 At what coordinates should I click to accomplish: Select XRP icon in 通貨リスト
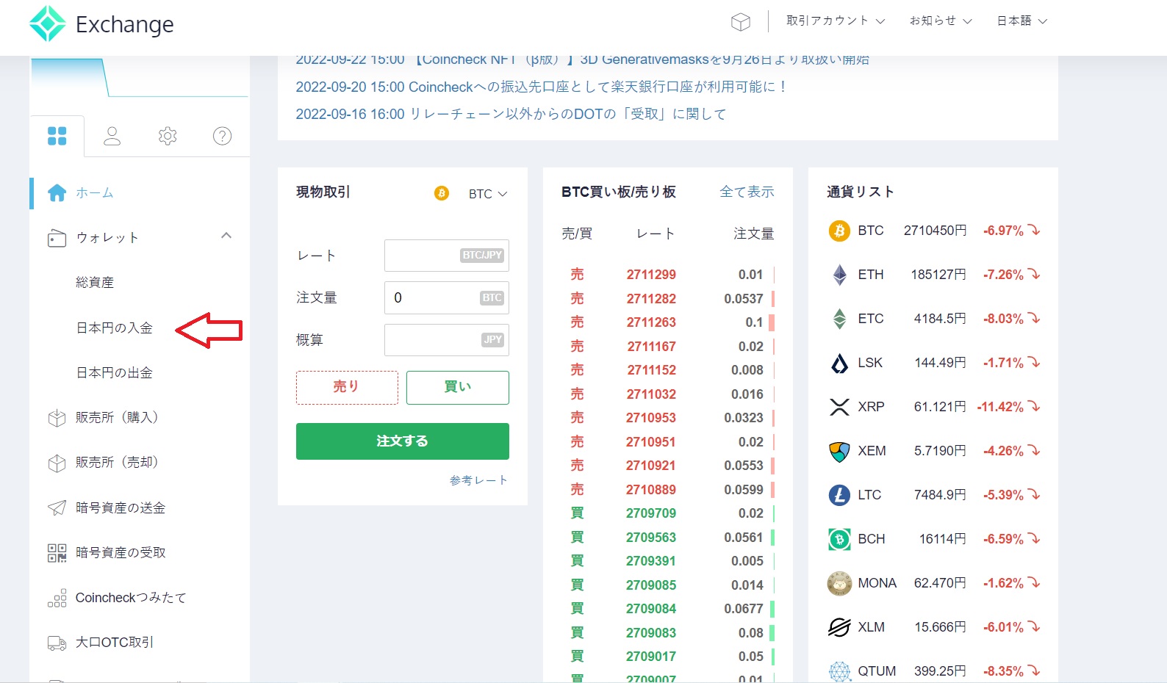(839, 407)
